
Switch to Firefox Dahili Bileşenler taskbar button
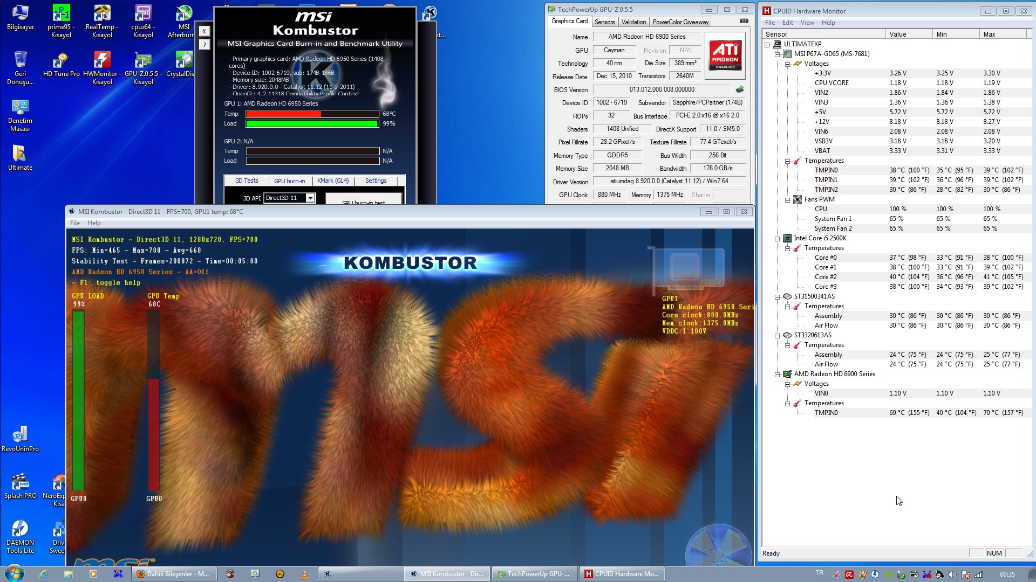click(x=174, y=574)
